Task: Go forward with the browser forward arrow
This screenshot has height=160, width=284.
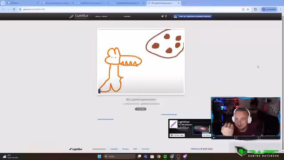Action: coord(8,9)
